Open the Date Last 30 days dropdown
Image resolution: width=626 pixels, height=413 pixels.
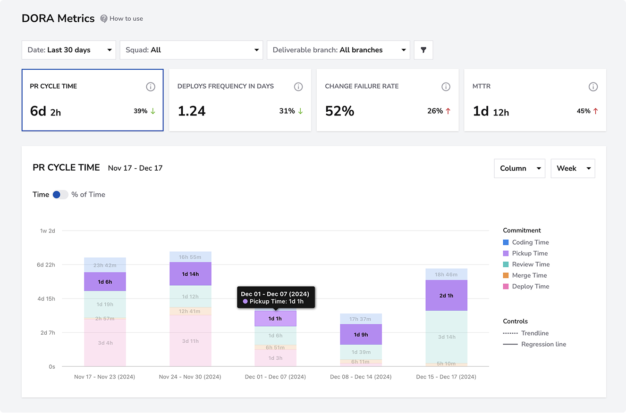click(69, 50)
